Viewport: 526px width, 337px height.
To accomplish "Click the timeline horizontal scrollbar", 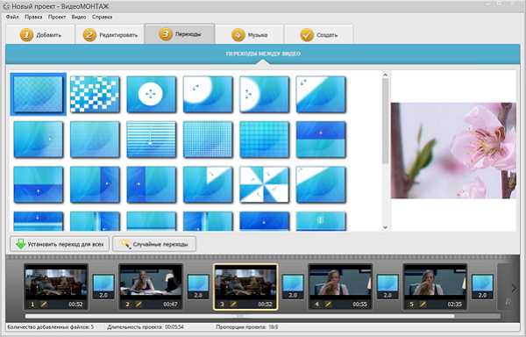I will [239, 316].
